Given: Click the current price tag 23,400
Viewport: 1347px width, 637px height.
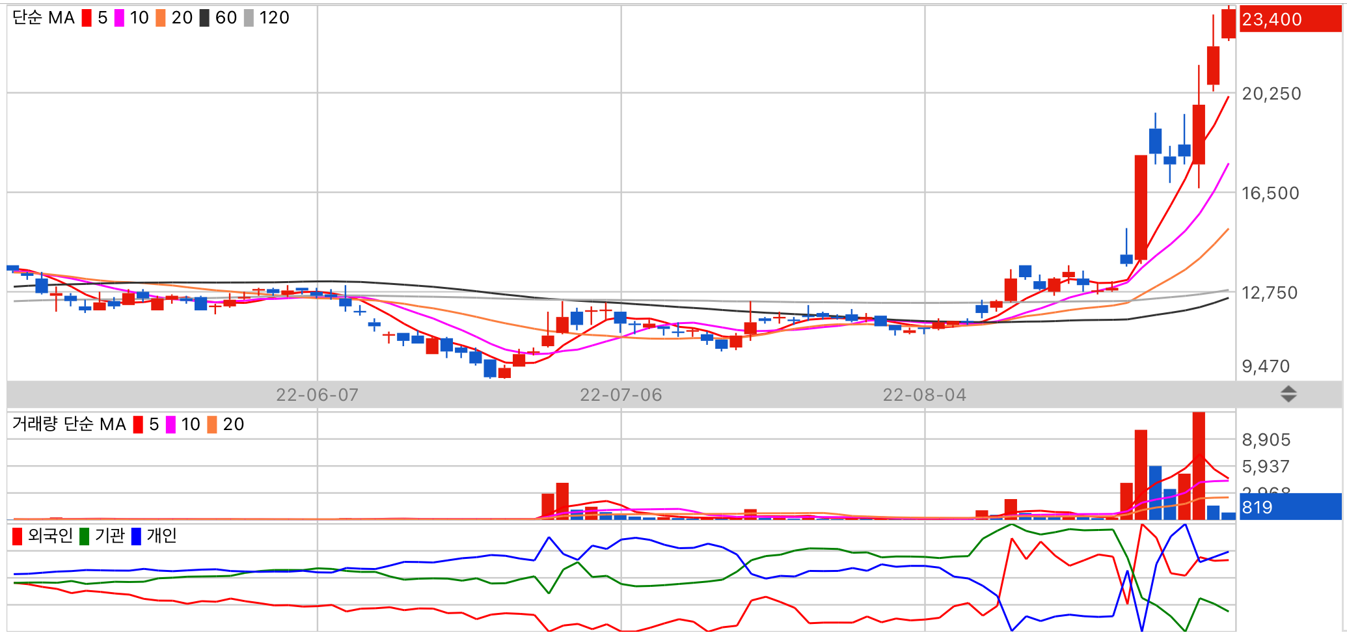Looking at the screenshot, I should pyautogui.click(x=1290, y=20).
